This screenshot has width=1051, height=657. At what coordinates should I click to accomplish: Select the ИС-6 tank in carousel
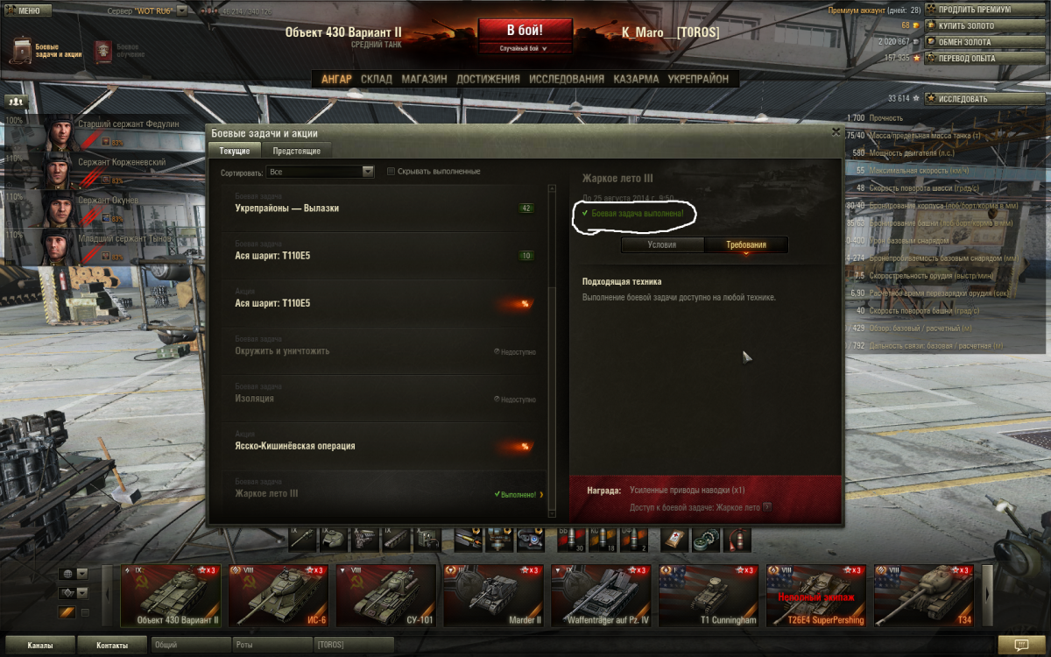[x=278, y=596]
